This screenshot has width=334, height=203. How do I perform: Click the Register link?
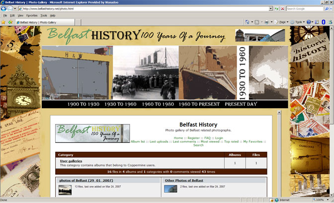click(x=193, y=138)
